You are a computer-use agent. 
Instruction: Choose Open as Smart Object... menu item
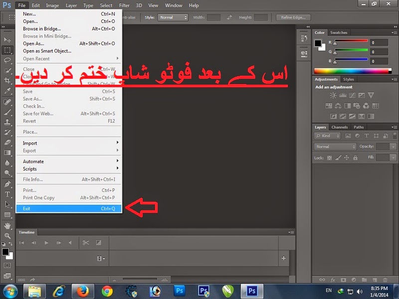pos(69,51)
